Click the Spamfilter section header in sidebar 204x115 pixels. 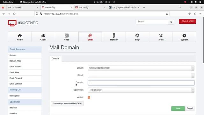point(25,102)
